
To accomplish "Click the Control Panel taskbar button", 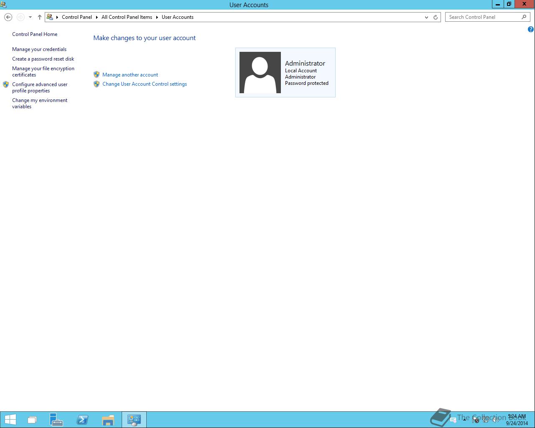I will pos(134,420).
